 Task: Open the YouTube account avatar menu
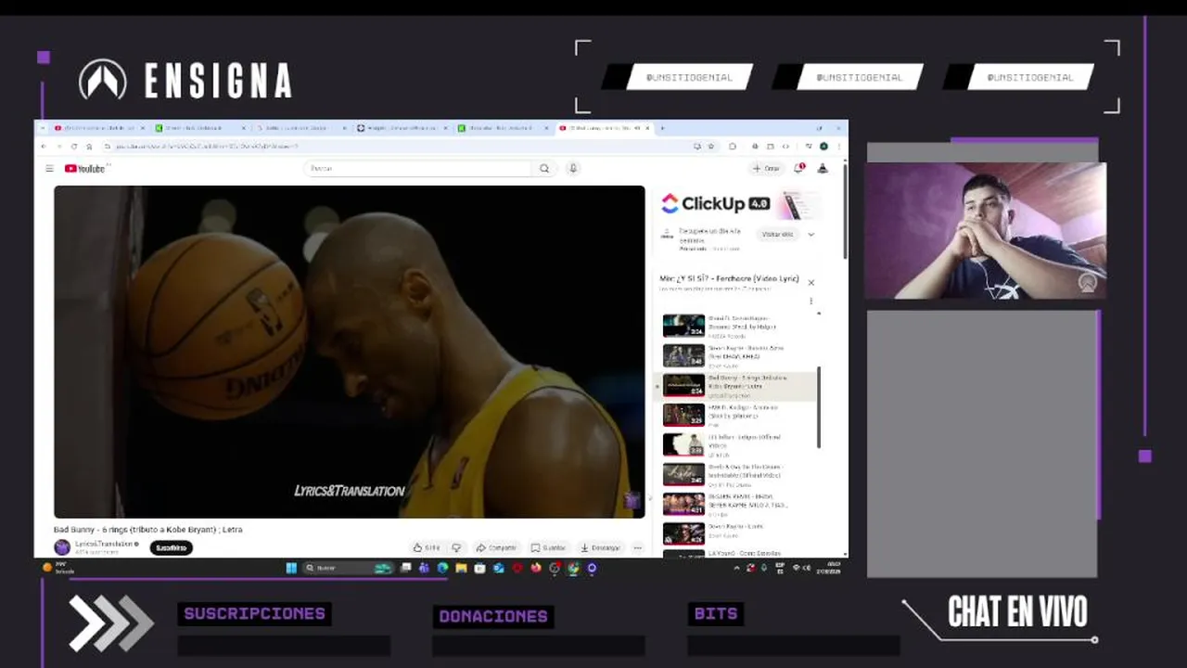point(823,168)
